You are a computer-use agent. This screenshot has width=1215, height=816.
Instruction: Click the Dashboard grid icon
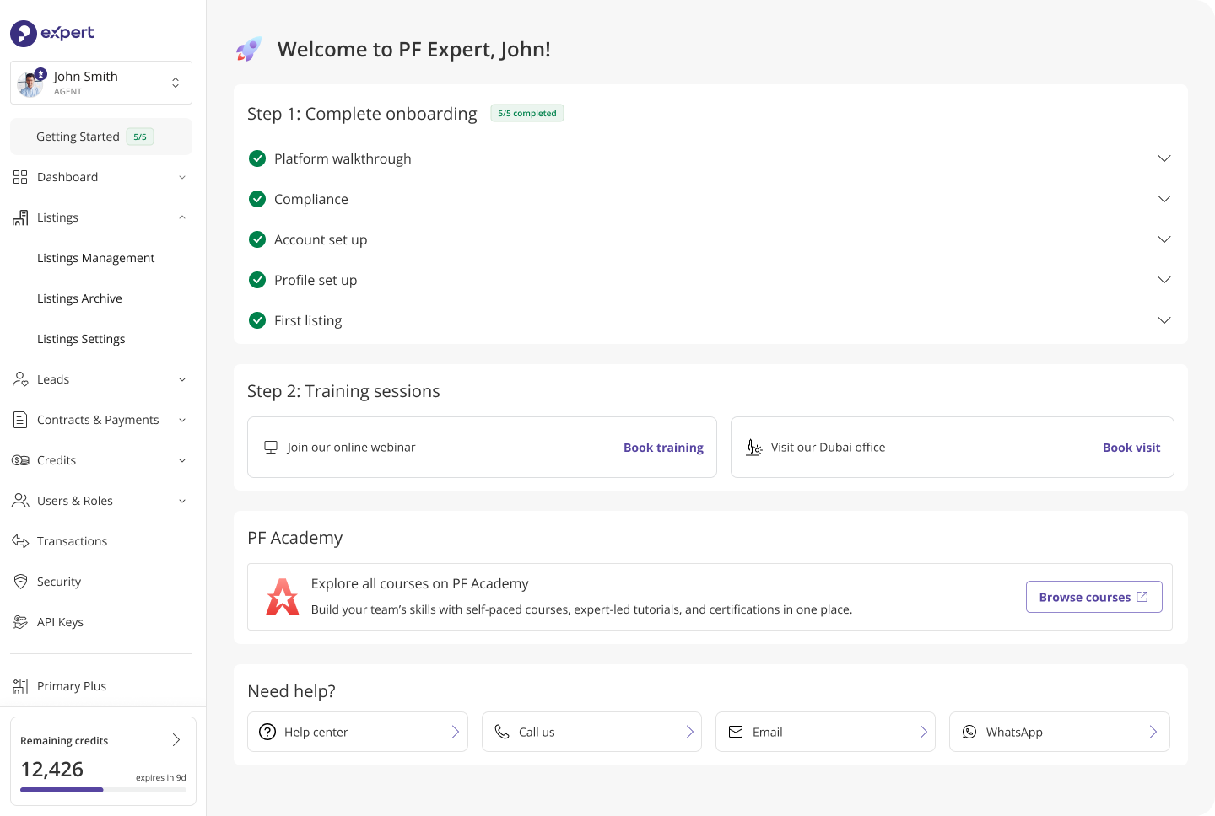pos(20,177)
